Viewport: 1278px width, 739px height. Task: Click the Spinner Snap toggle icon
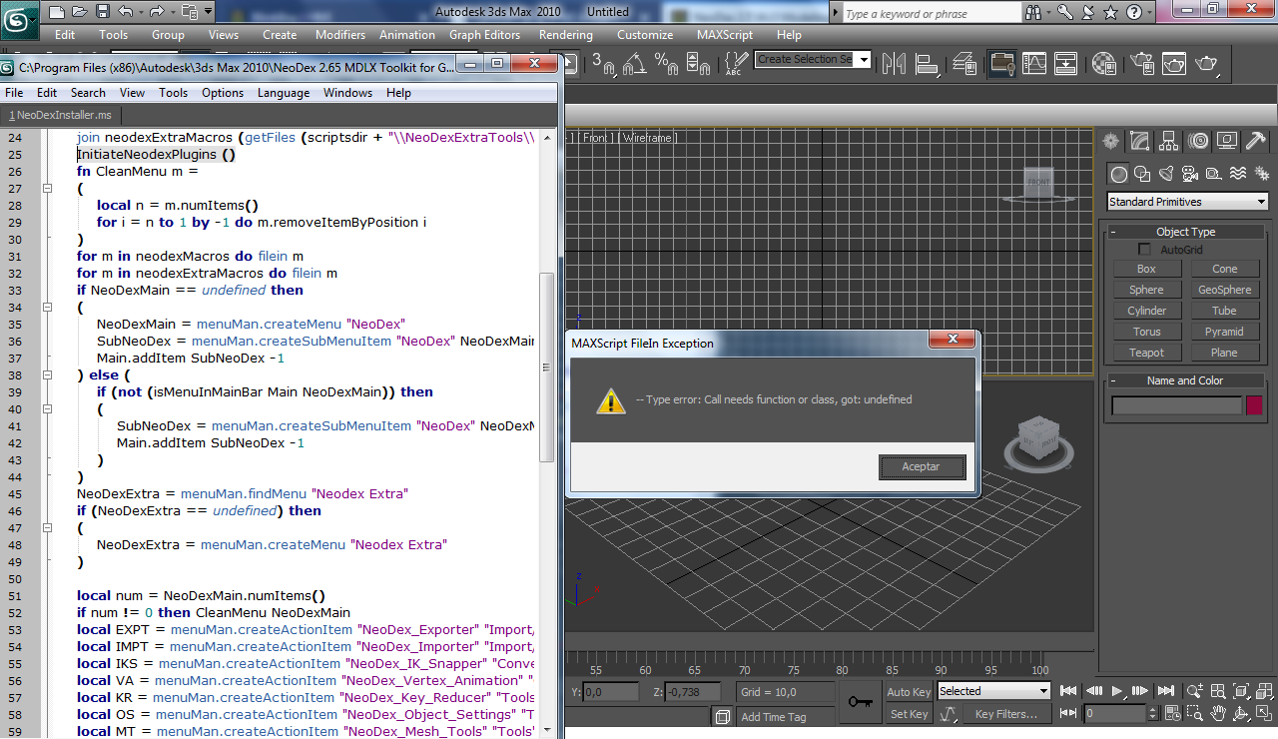coord(699,64)
